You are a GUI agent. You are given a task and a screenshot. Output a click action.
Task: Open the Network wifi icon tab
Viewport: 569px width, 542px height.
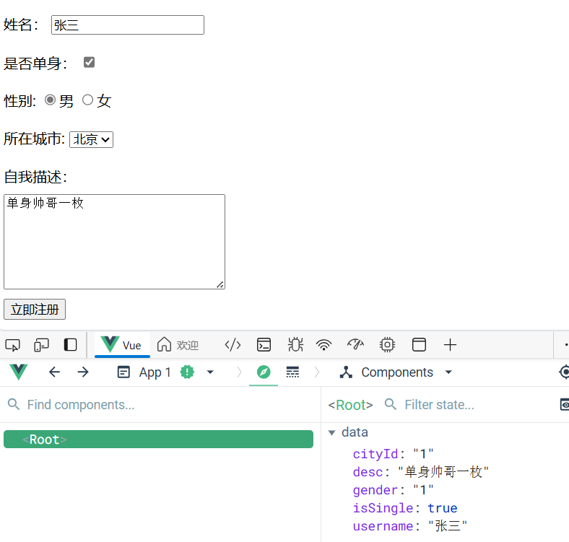pyautogui.click(x=323, y=345)
